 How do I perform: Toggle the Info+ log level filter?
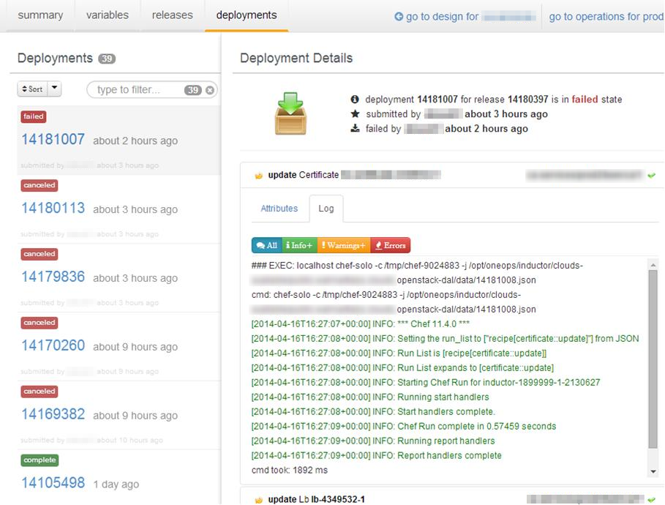299,245
